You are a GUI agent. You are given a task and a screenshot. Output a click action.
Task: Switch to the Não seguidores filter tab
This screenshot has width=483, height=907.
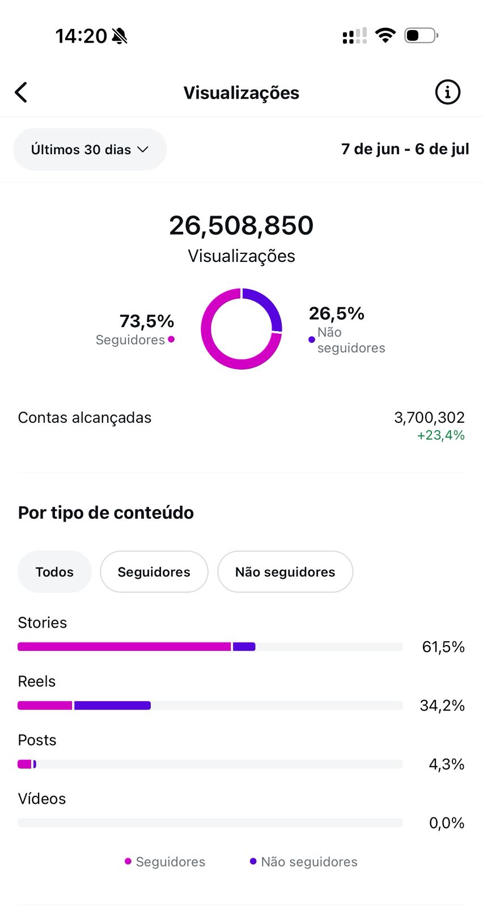(285, 572)
